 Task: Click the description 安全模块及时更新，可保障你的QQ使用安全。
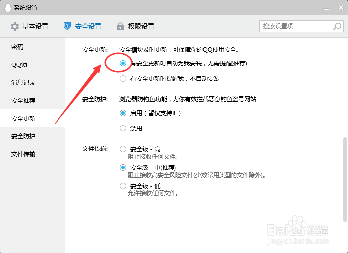pos(179,49)
